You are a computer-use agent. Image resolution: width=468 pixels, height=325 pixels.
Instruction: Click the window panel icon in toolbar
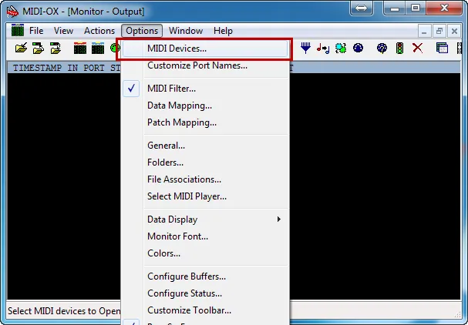click(442, 48)
